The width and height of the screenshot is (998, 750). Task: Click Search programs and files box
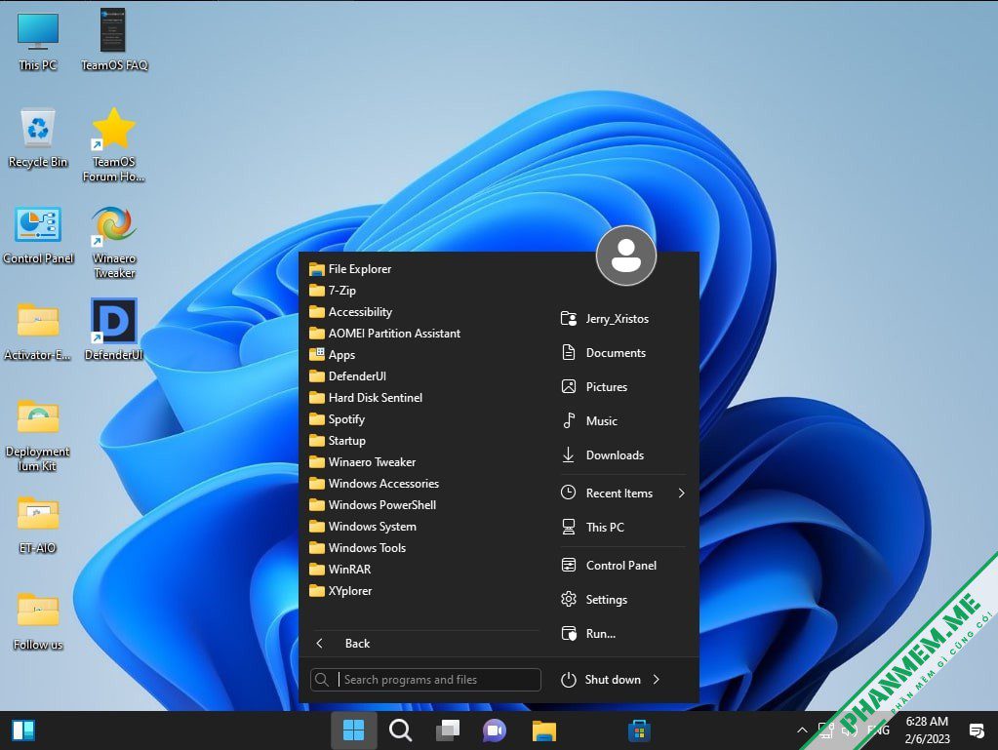tap(425, 680)
